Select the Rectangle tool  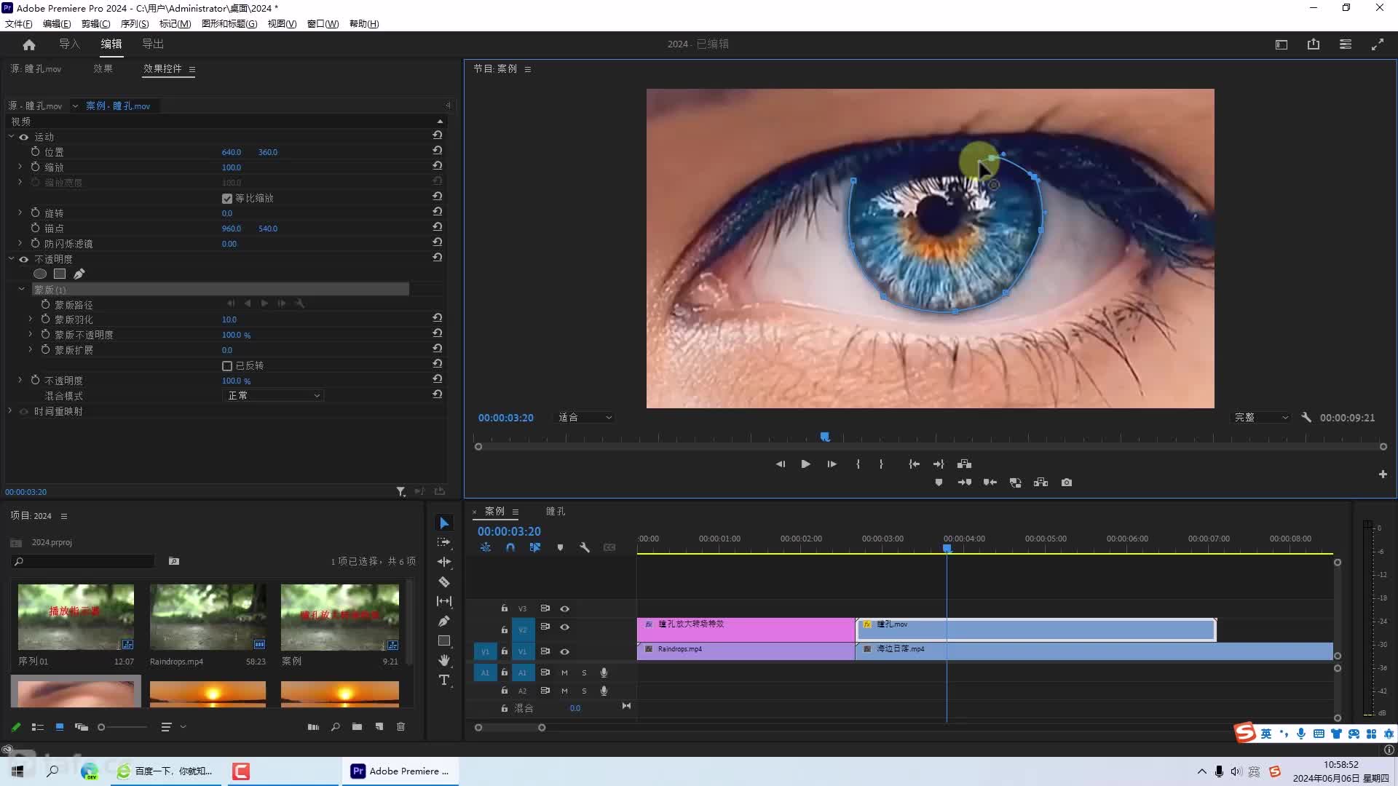pyautogui.click(x=444, y=640)
